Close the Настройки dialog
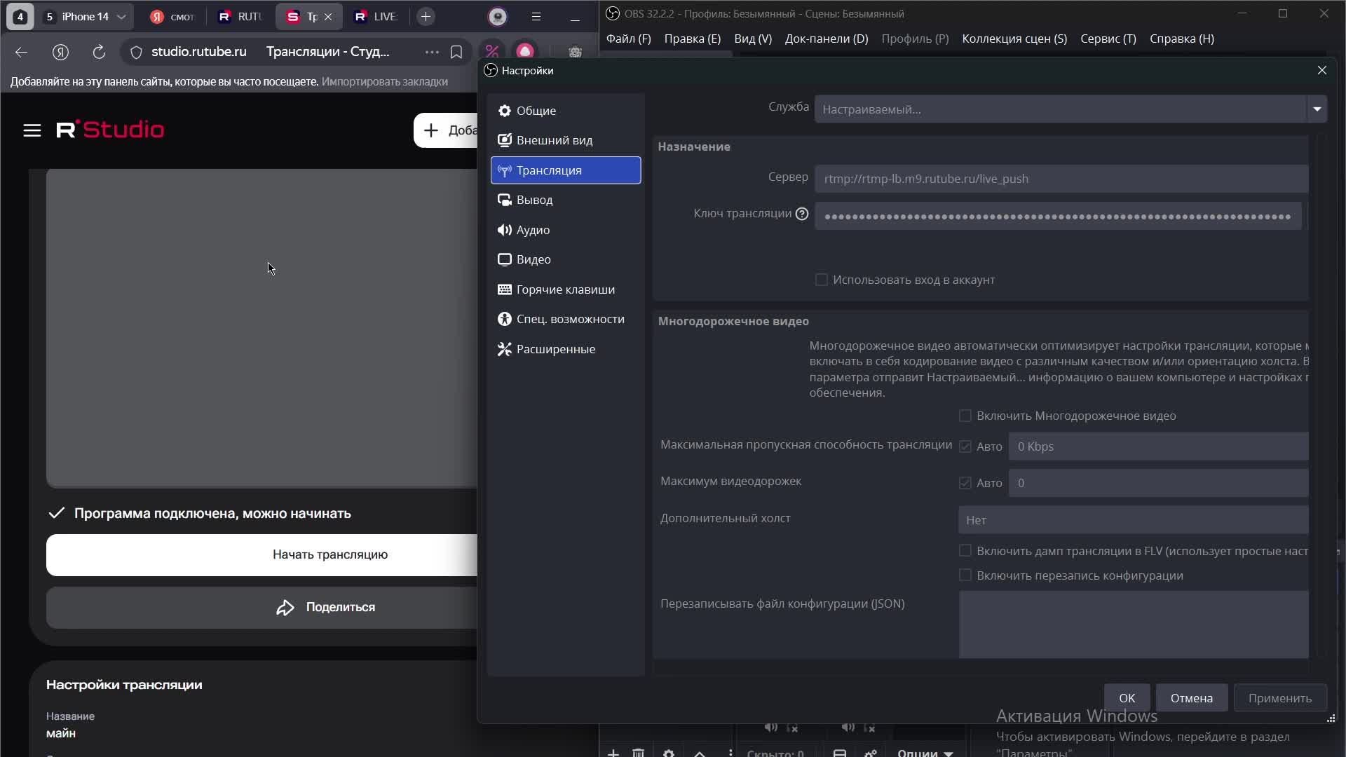The width and height of the screenshot is (1346, 757). coord(1322,70)
